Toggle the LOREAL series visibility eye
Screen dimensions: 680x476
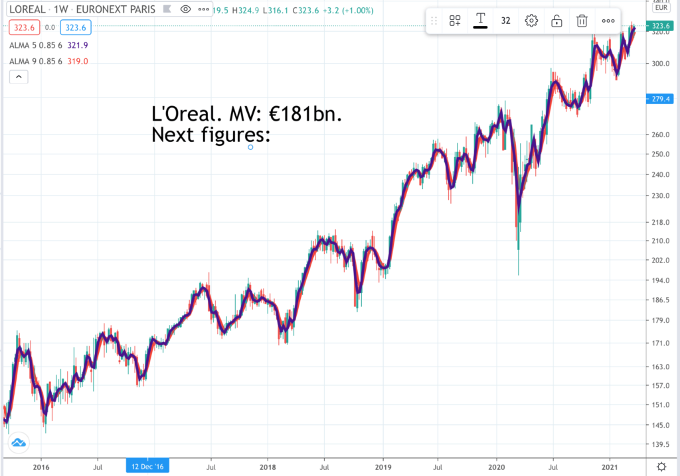tap(185, 9)
